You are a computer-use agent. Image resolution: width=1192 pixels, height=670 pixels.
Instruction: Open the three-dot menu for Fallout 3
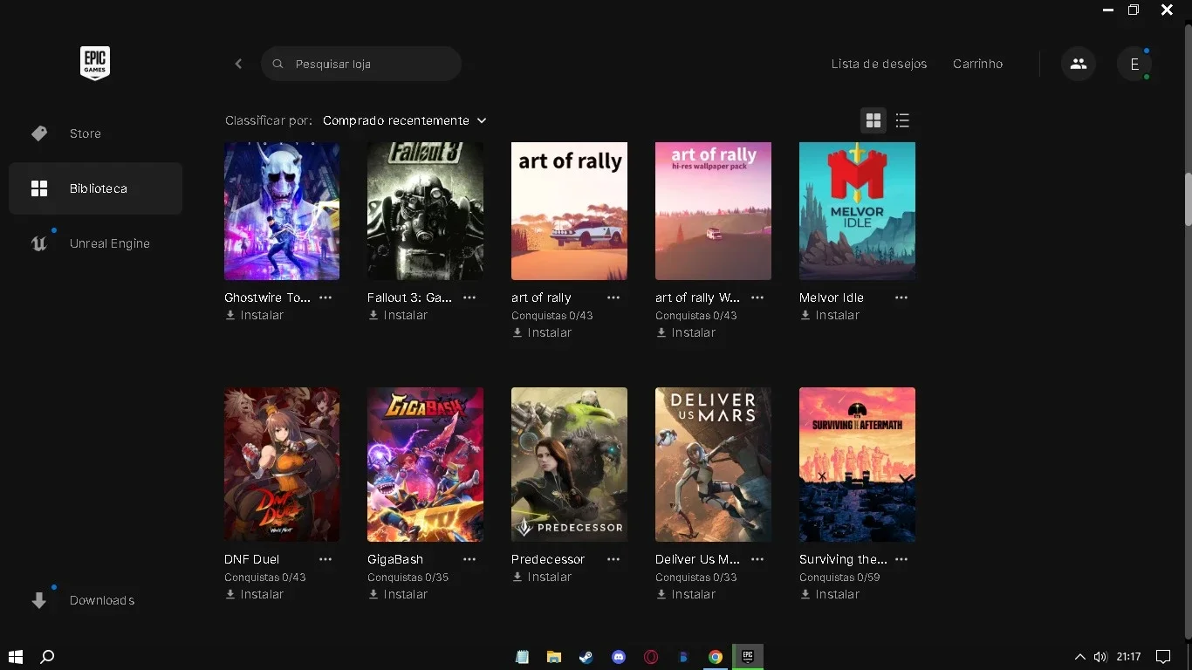coord(469,297)
